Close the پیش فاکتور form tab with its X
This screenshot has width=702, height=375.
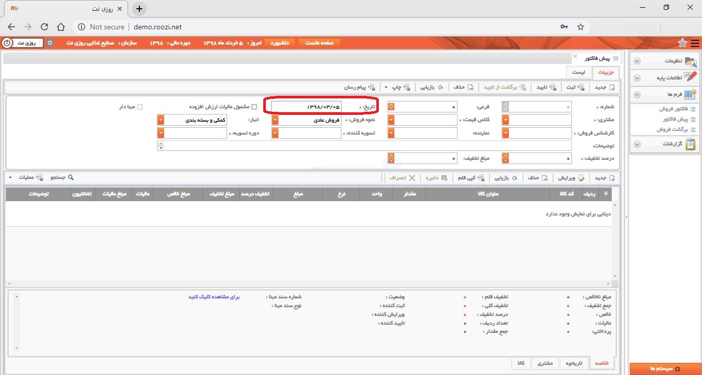click(x=575, y=57)
